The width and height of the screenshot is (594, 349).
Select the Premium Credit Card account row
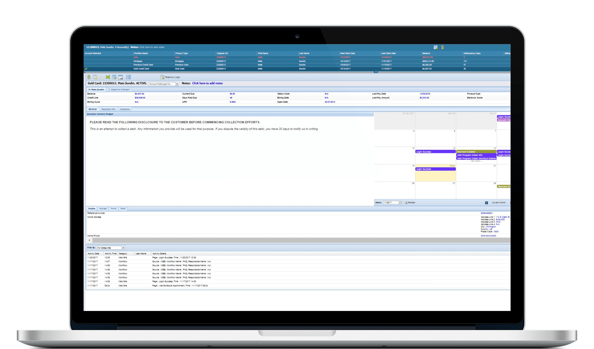143,65
